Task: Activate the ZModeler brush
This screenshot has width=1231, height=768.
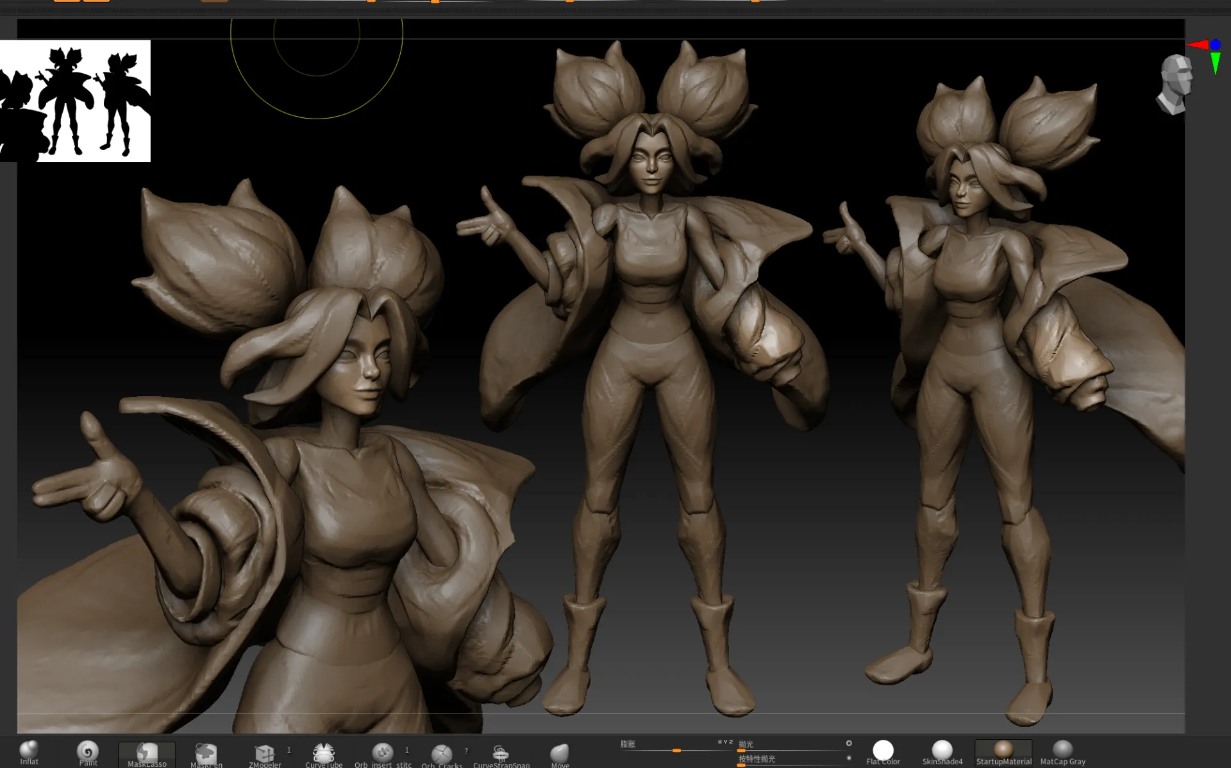Action: pyautogui.click(x=264, y=753)
